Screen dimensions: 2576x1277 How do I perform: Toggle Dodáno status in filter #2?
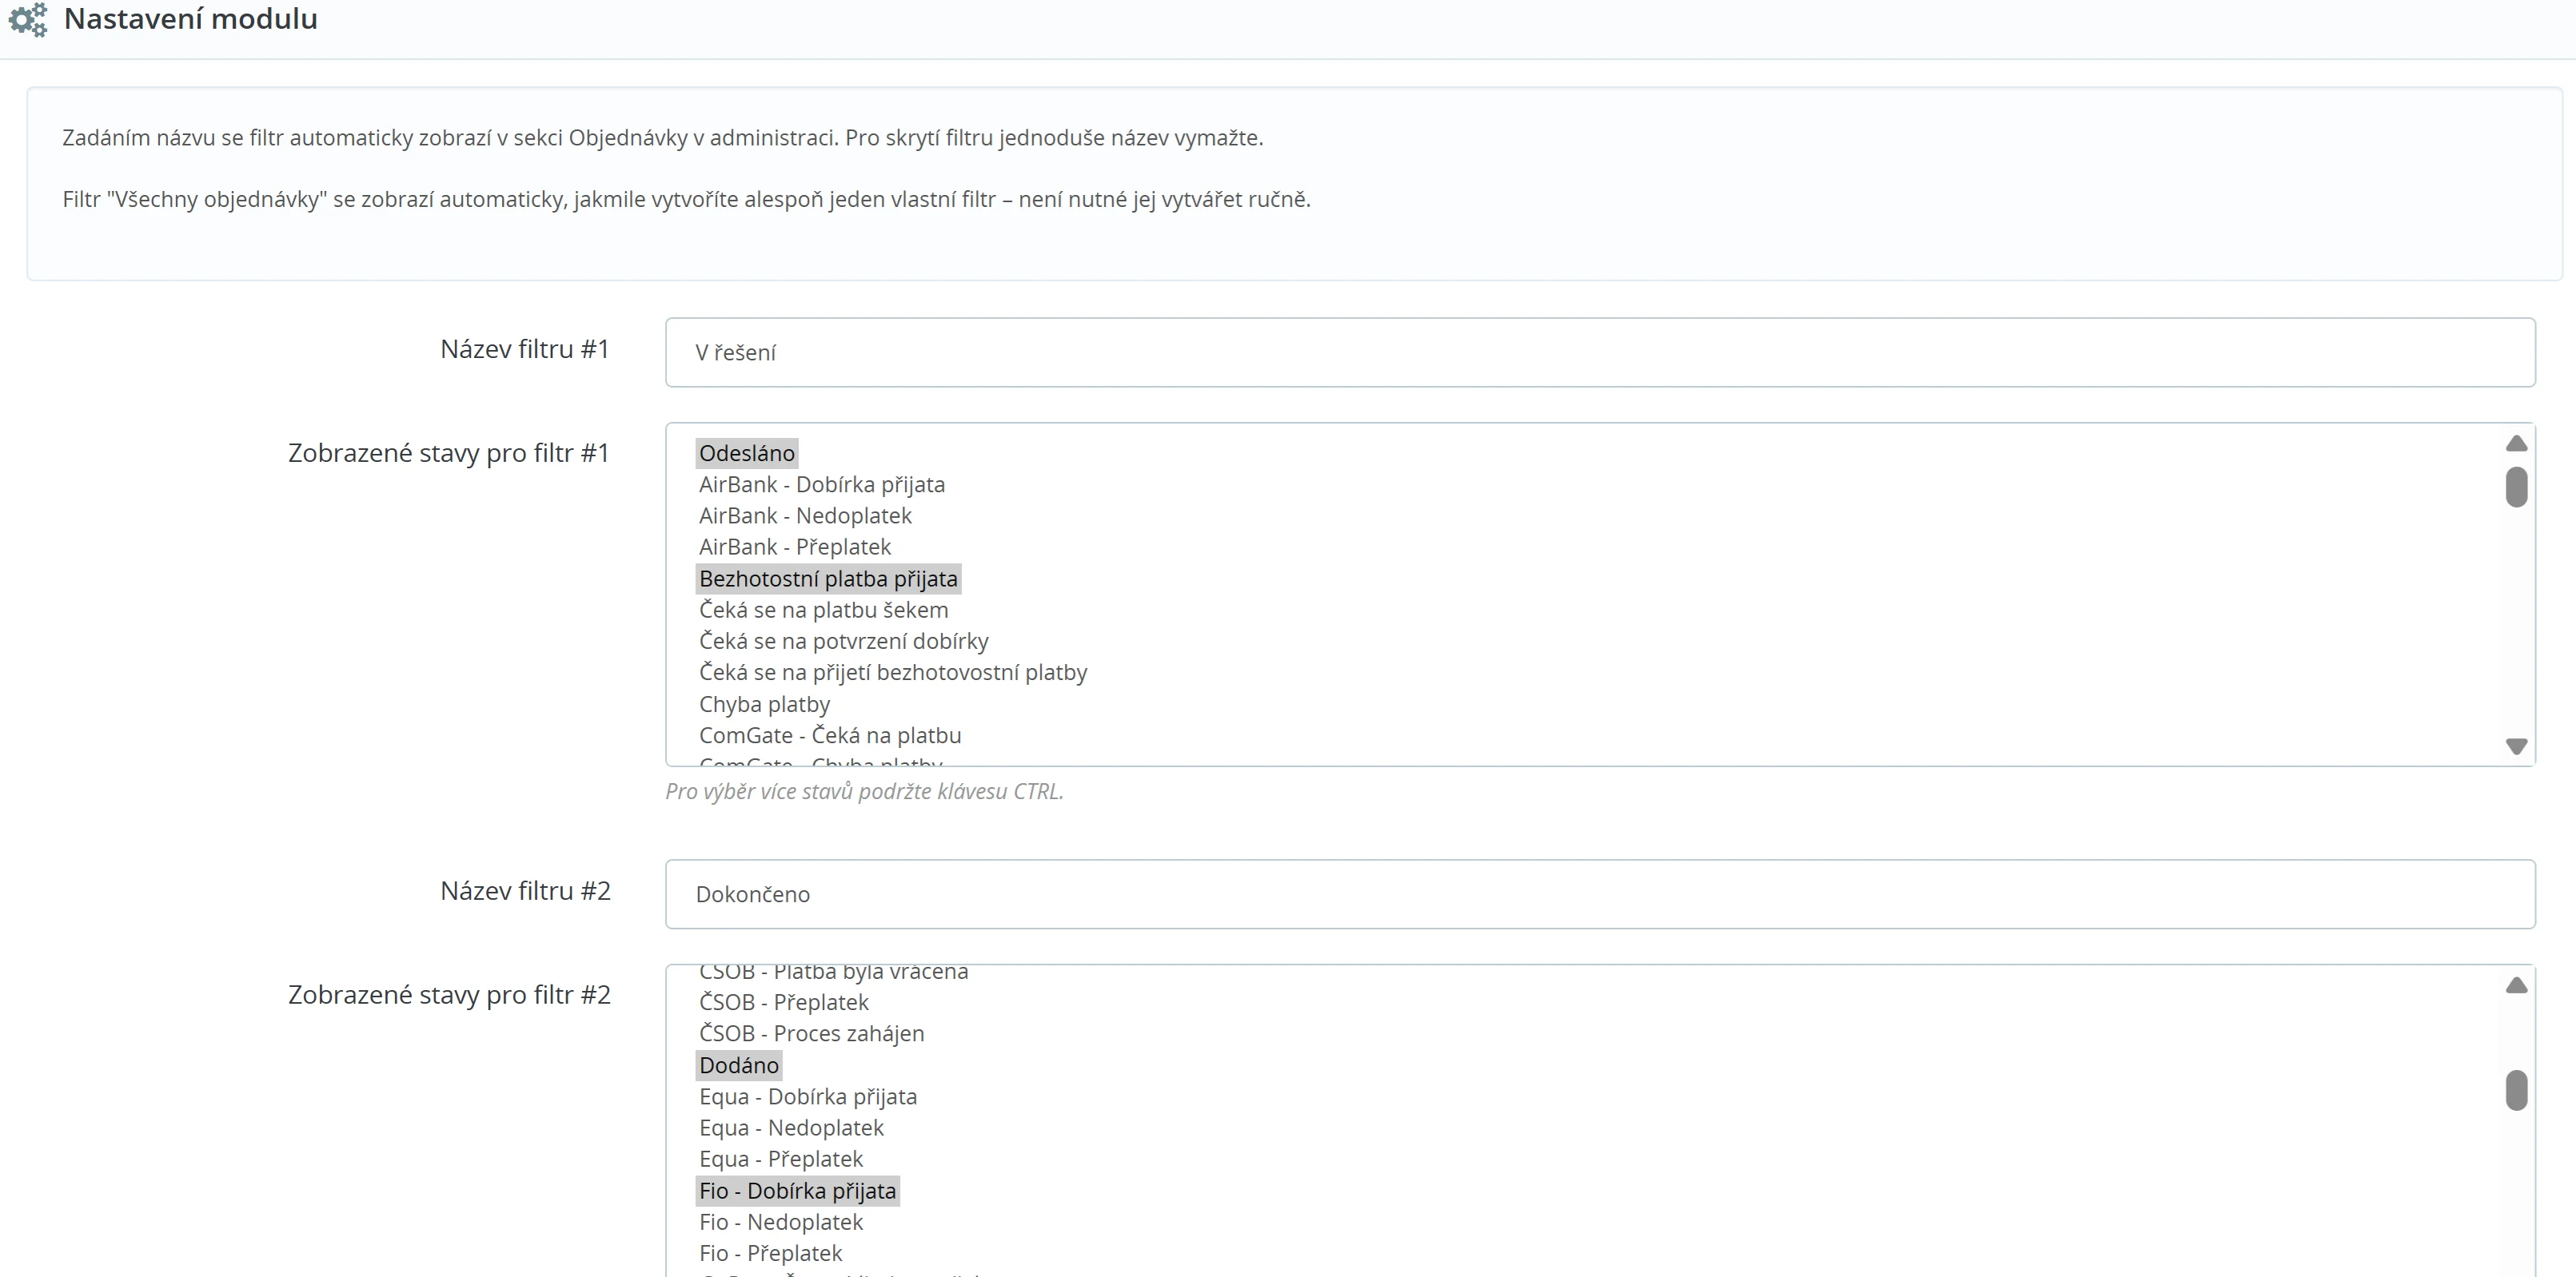click(738, 1065)
